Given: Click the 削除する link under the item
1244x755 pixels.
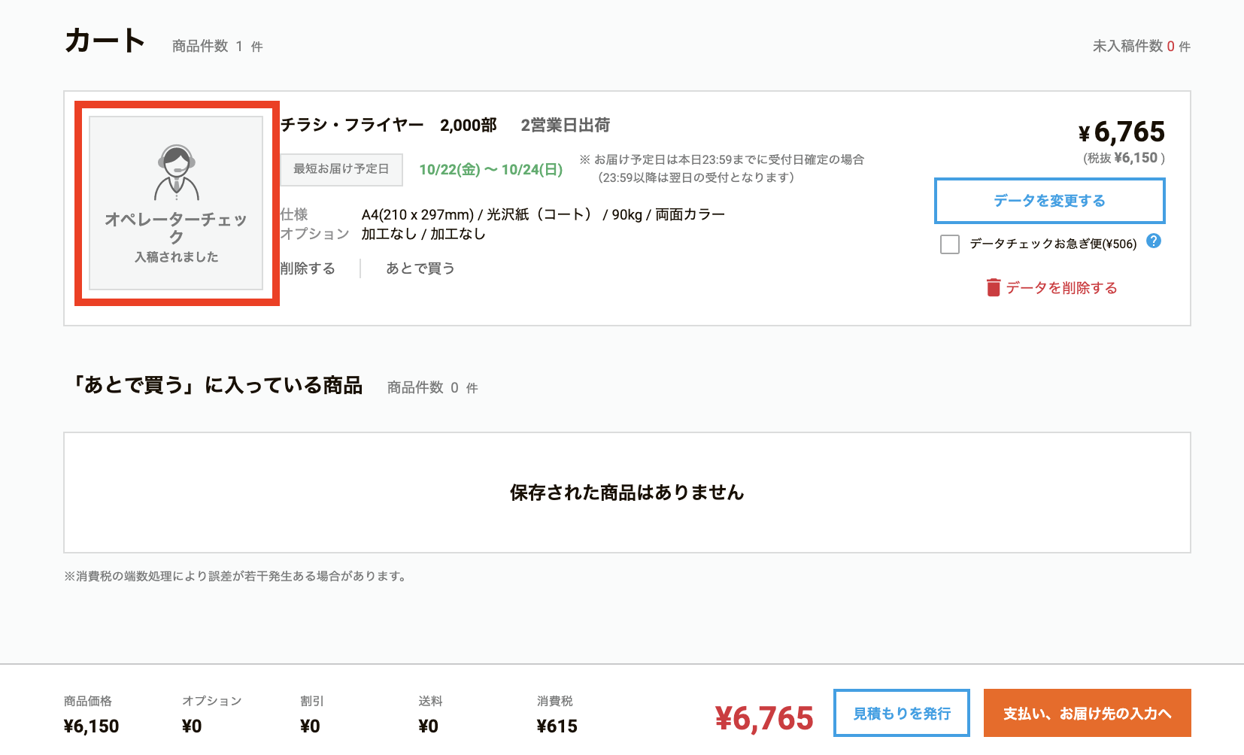Looking at the screenshot, I should click(308, 268).
